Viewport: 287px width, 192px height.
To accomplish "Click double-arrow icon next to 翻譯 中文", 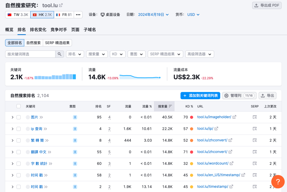I will [49, 152].
